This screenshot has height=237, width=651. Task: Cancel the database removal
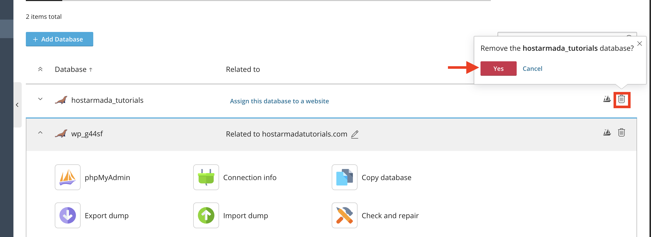[532, 69]
